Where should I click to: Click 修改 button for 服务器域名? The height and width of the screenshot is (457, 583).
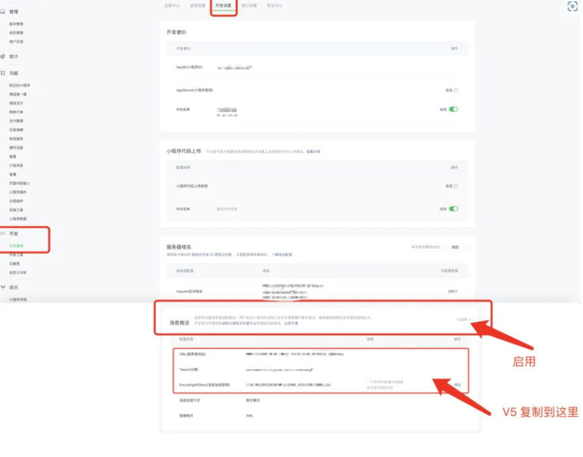455,247
